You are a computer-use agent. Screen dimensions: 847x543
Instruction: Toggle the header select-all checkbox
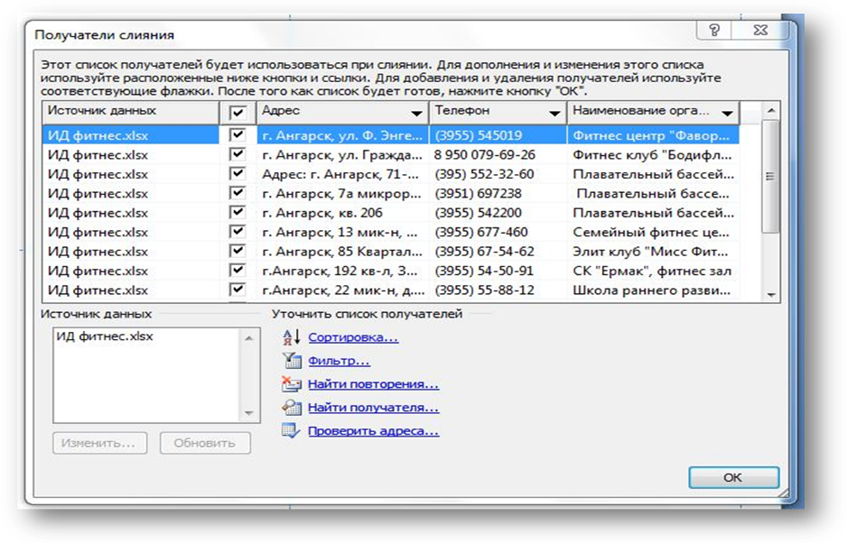point(237,113)
